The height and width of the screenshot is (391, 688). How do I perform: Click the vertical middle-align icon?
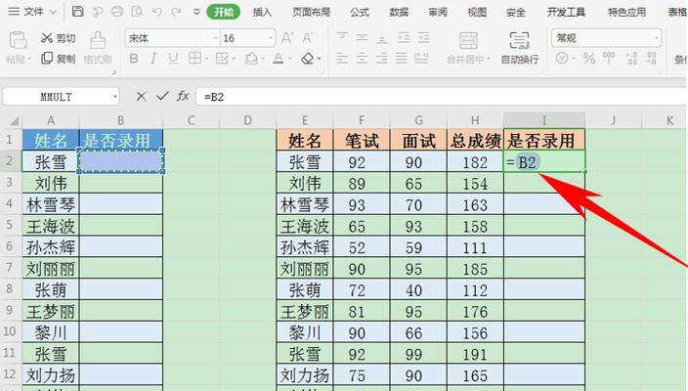point(362,38)
